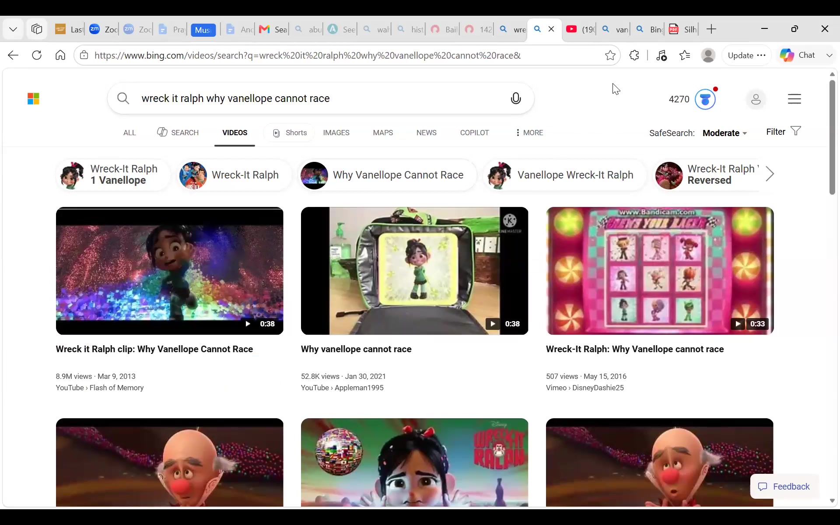Choose the Why Vanellope Cannot Race chip
The image size is (840, 525).
(387, 175)
